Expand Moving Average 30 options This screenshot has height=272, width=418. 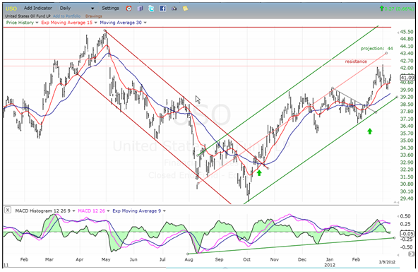click(x=145, y=23)
